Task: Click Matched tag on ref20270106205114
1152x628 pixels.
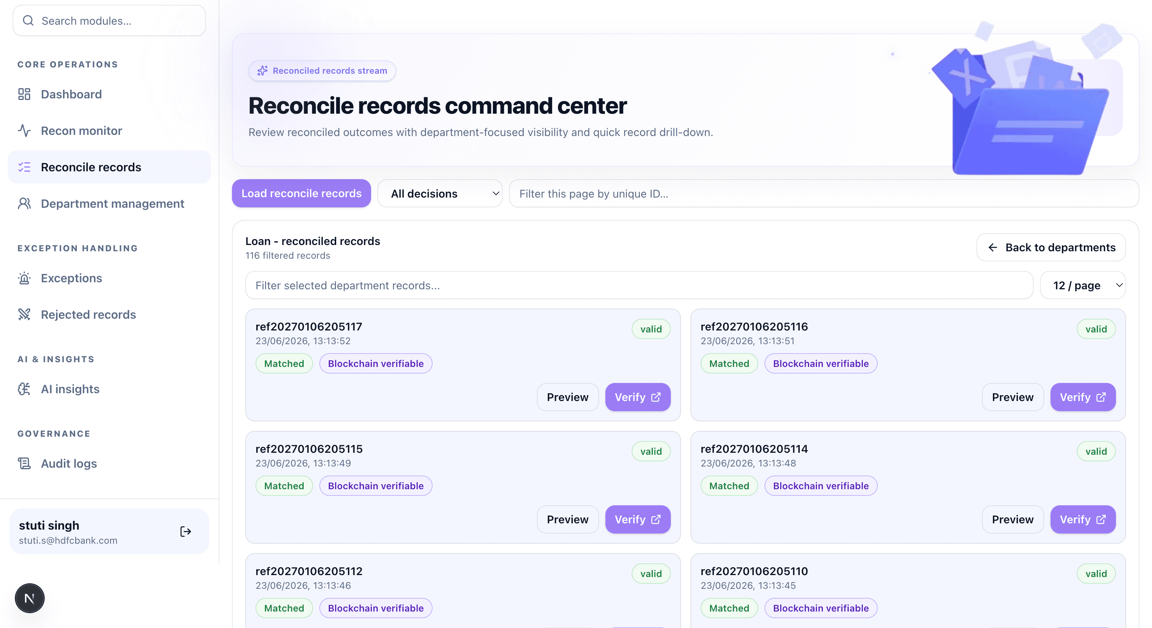Action: tap(729, 486)
